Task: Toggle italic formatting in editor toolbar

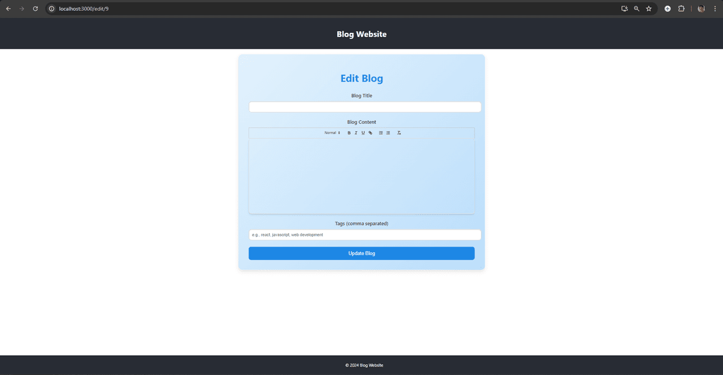Action: click(356, 133)
